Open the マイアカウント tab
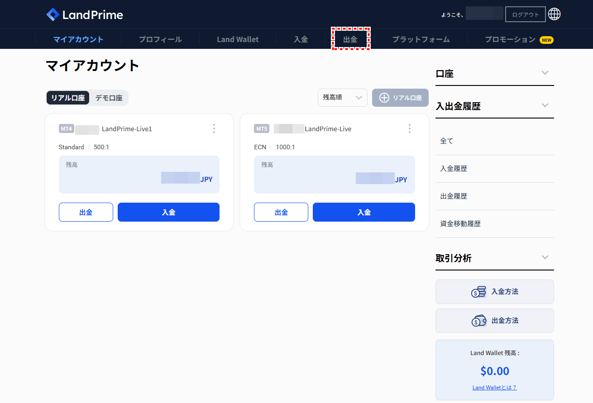This screenshot has height=403, width=593. 78,39
